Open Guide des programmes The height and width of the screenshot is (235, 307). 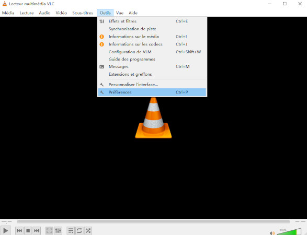point(152,59)
